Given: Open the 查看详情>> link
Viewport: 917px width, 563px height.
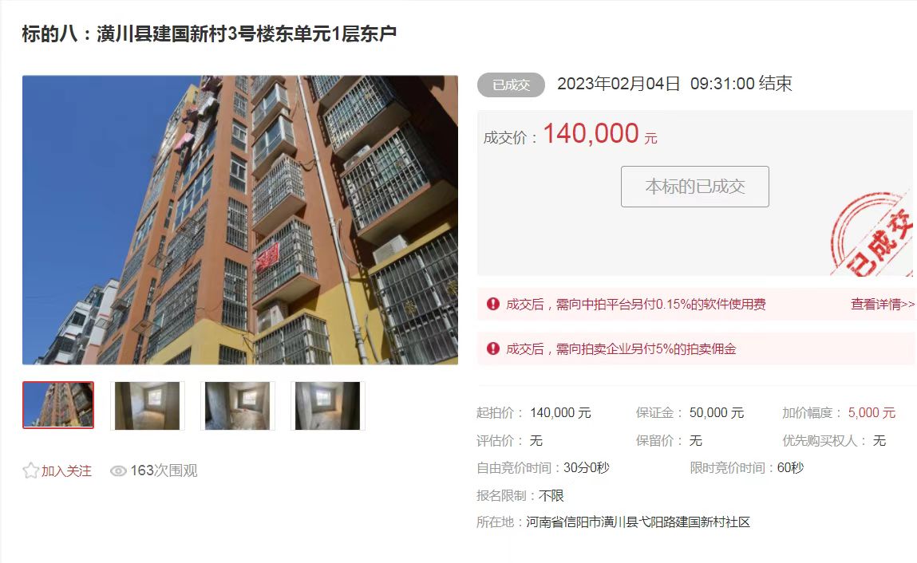Looking at the screenshot, I should click(883, 304).
